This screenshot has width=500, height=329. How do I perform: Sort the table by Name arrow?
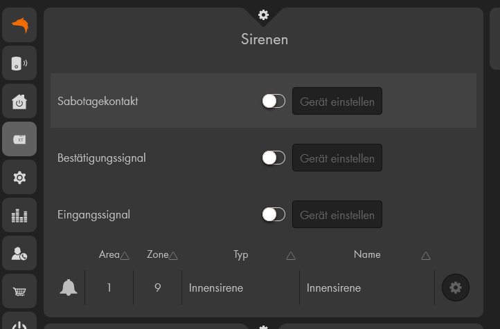pos(426,256)
